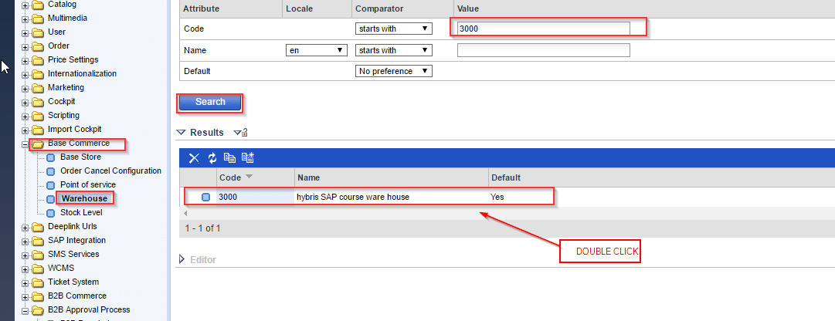The height and width of the screenshot is (321, 835).
Task: Click the refresh icon in results toolbar
Action: (x=212, y=157)
